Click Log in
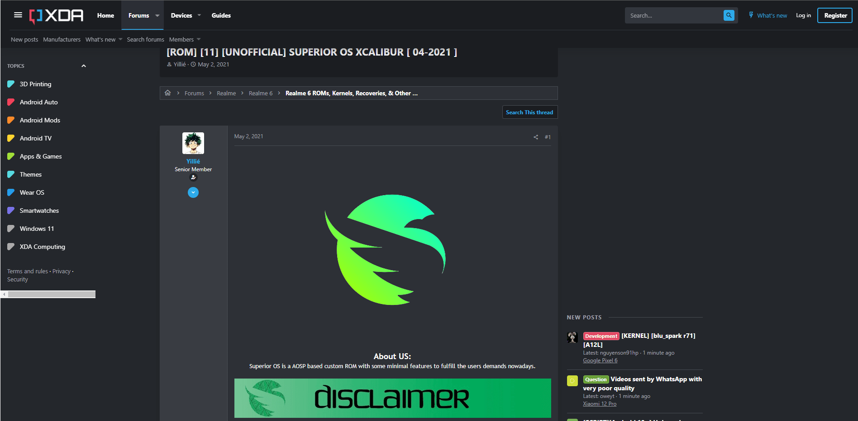858x421 pixels. 803,15
